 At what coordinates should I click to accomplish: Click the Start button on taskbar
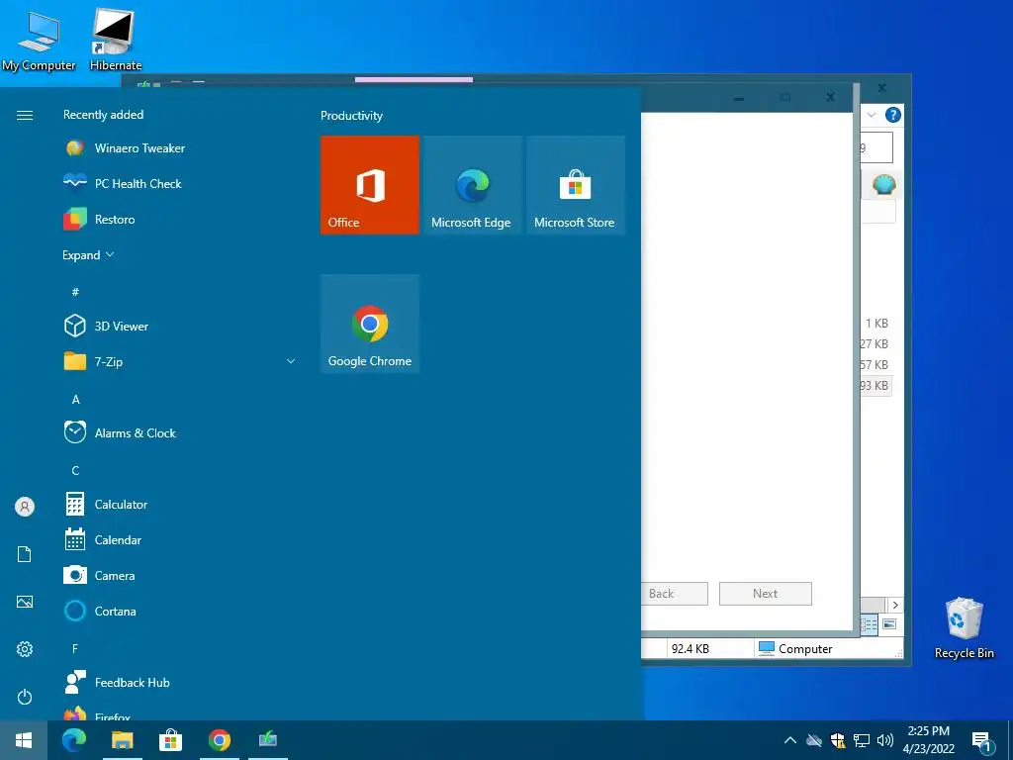pos(24,740)
